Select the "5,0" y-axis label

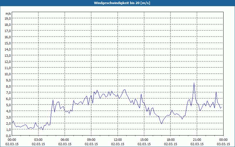[x=9, y=105]
